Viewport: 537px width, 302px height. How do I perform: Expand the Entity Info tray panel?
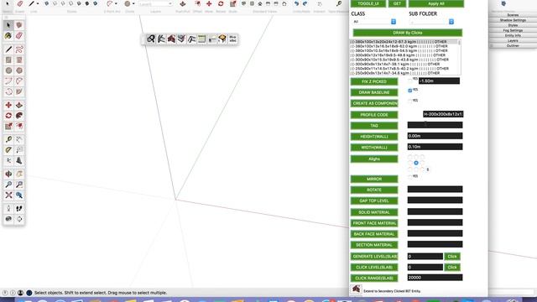coord(513,35)
